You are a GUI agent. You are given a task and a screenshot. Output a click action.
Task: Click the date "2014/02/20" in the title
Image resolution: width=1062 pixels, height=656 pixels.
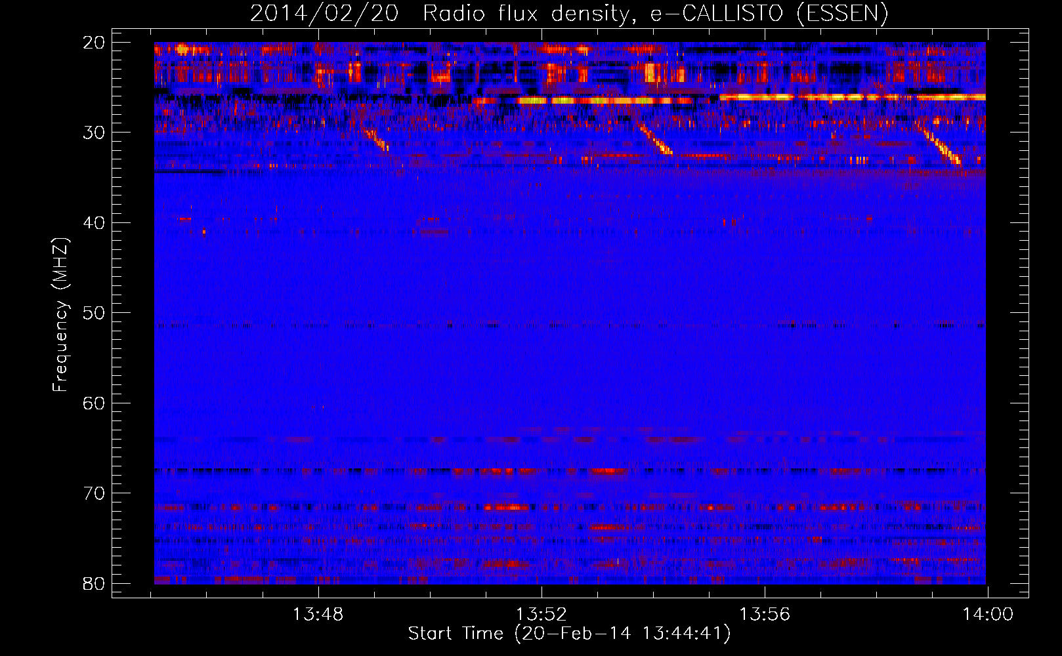coord(324,13)
